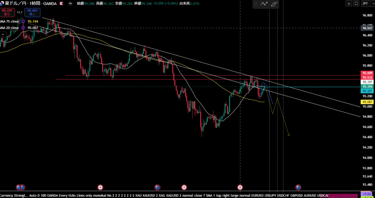Click the red 売り sell button
375x198 pixels.
pos(7,12)
